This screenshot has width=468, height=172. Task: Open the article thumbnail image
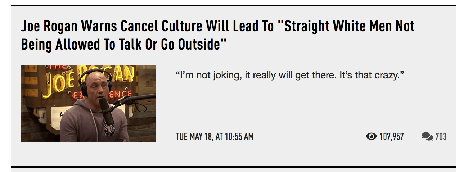[89, 104]
